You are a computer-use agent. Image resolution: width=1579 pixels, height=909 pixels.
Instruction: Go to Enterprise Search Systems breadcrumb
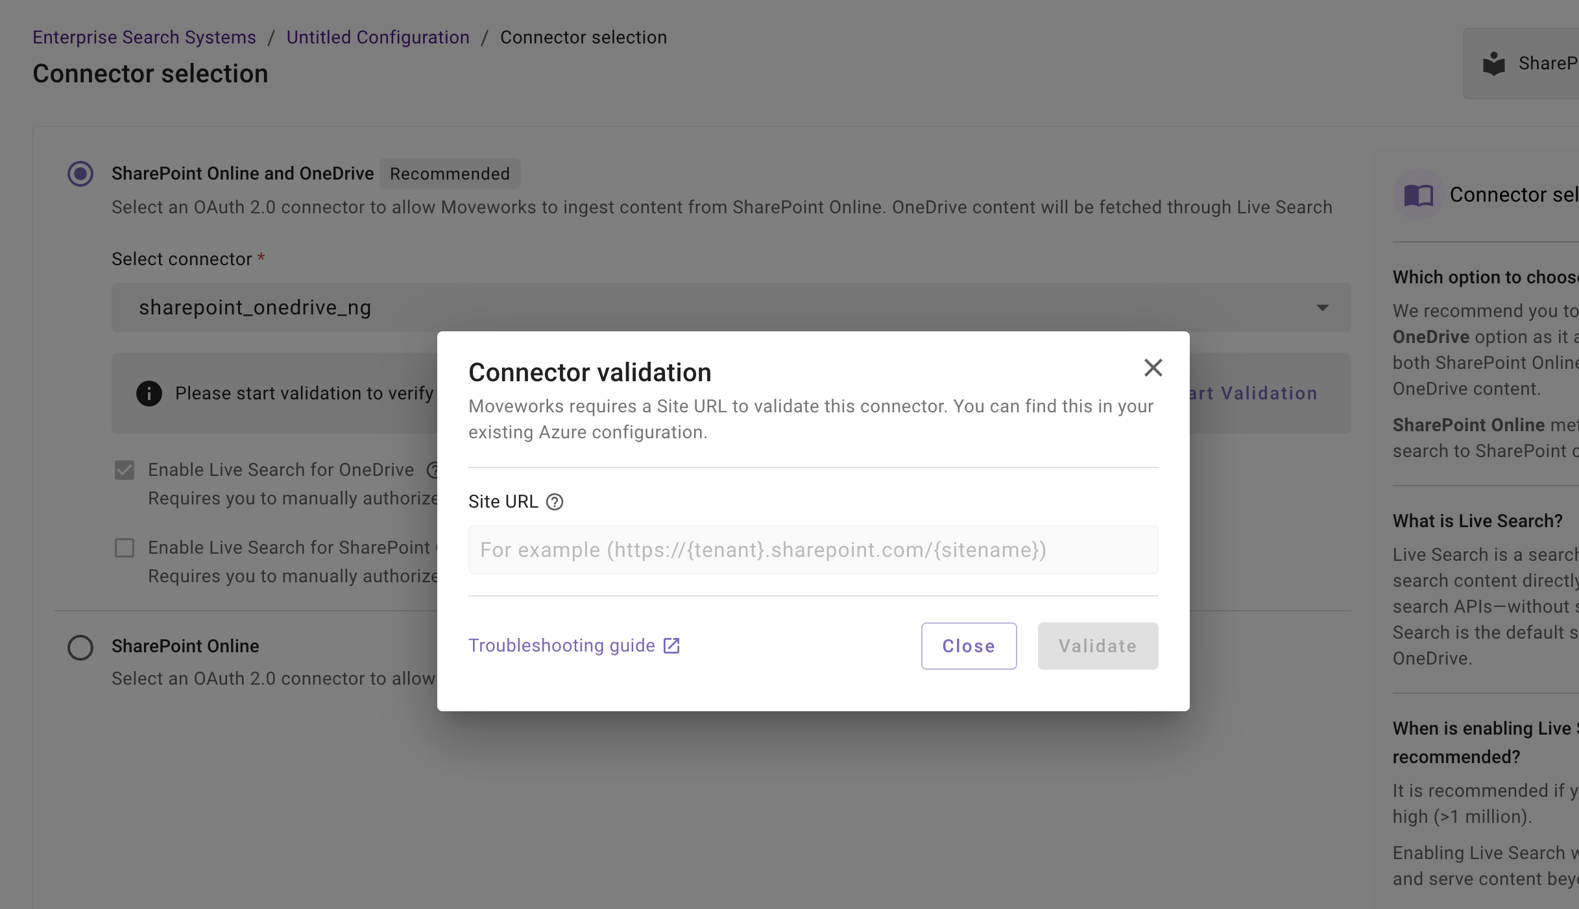(144, 38)
